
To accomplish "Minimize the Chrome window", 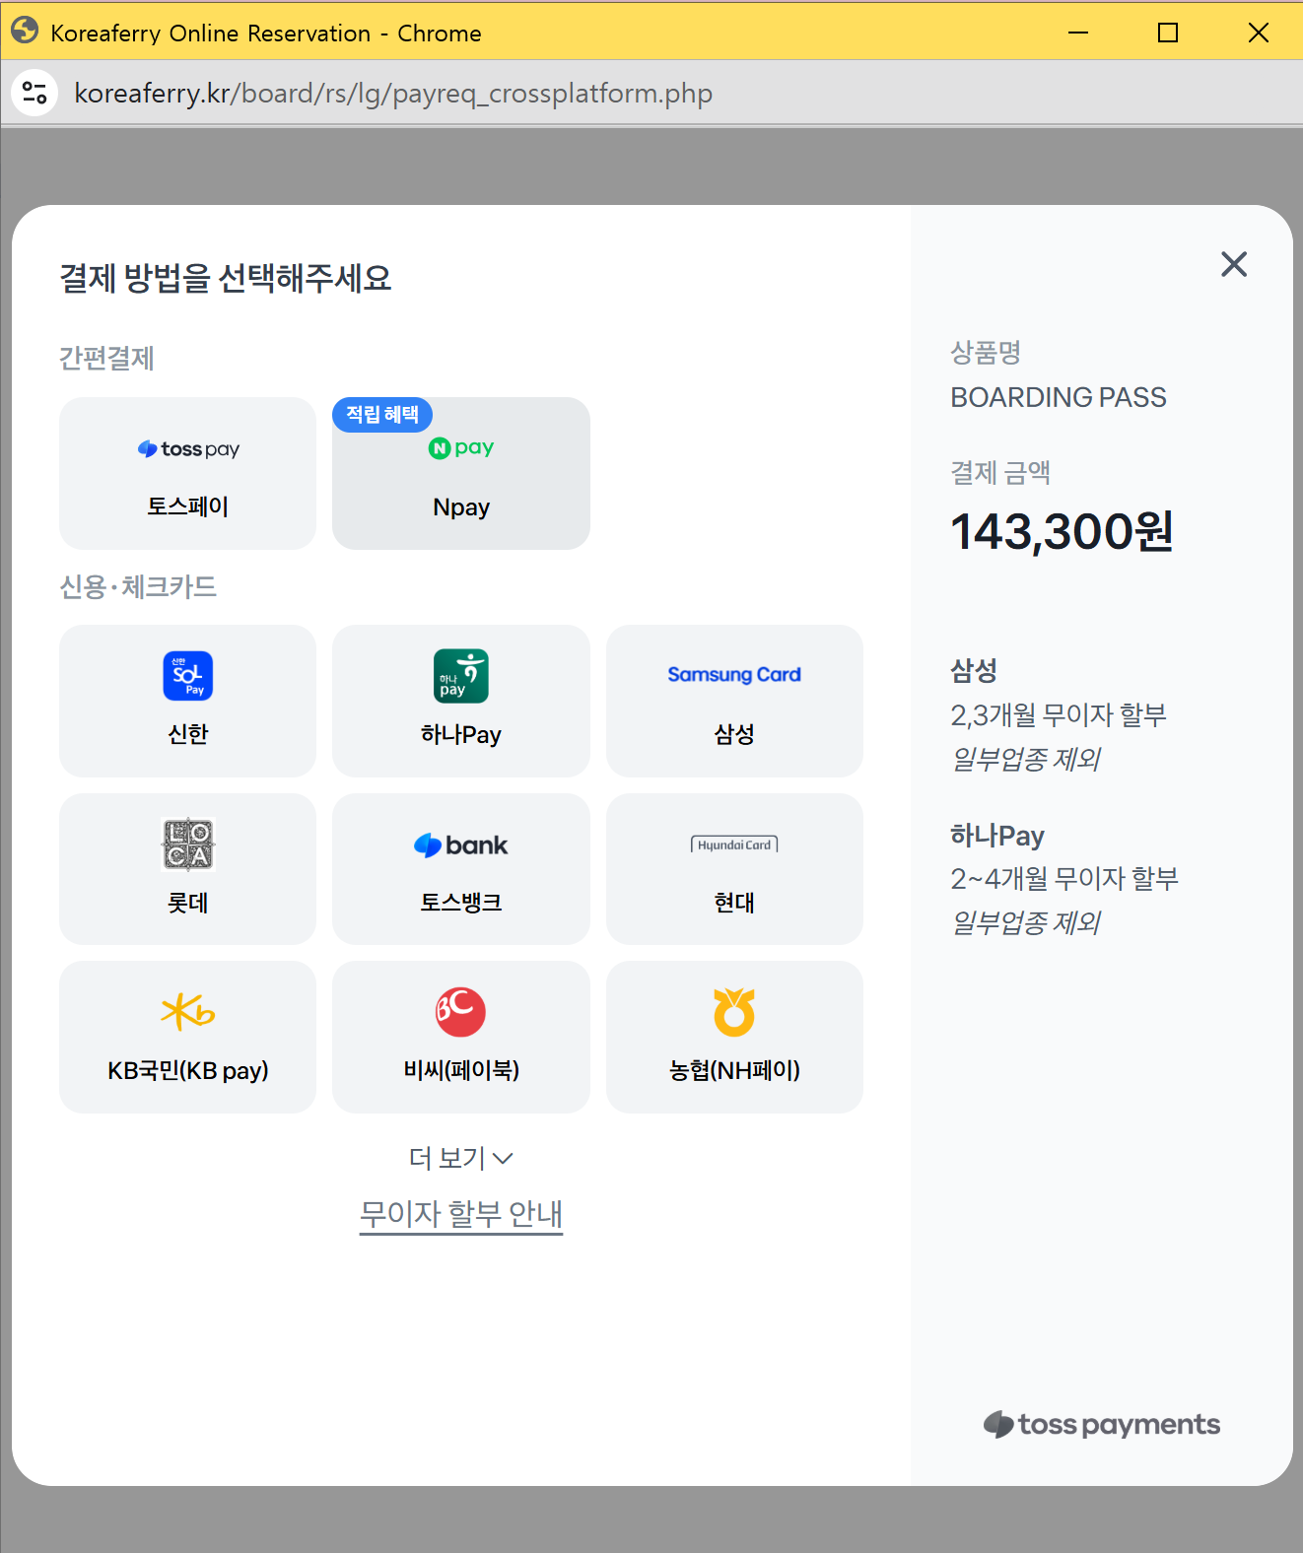I will coord(1078,33).
